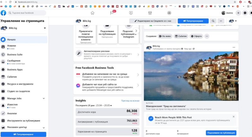The height and width of the screenshot is (137, 252).
Task: Start a На живо video
Action: (x=165, y=36)
